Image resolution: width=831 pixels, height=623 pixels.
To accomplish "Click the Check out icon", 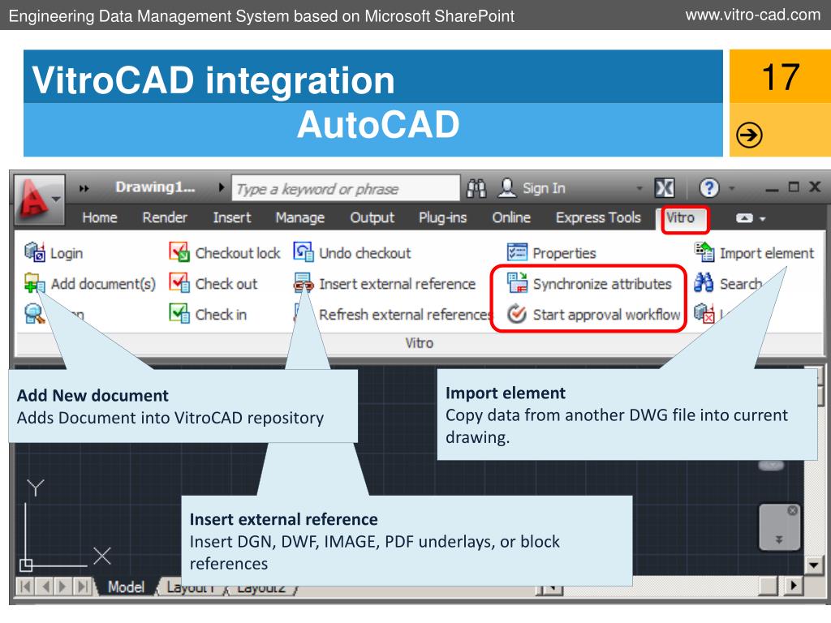I will click(179, 283).
